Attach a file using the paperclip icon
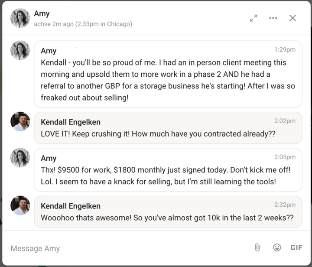The width and height of the screenshot is (312, 267). (x=257, y=247)
